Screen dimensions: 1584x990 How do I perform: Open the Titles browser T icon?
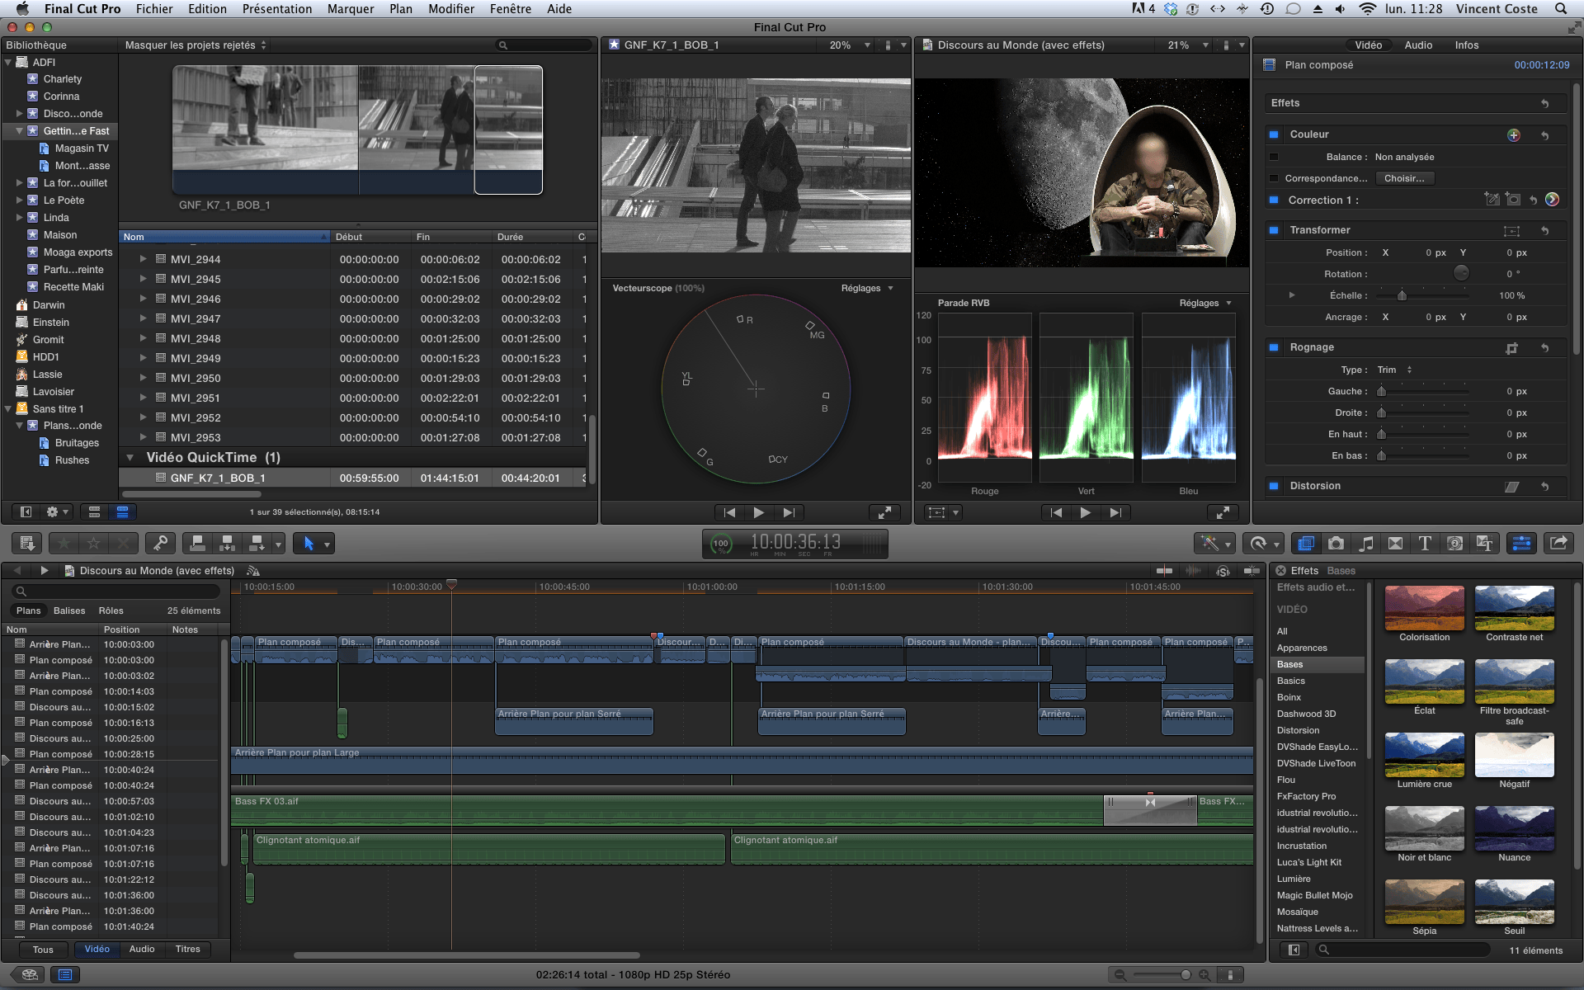click(1425, 543)
